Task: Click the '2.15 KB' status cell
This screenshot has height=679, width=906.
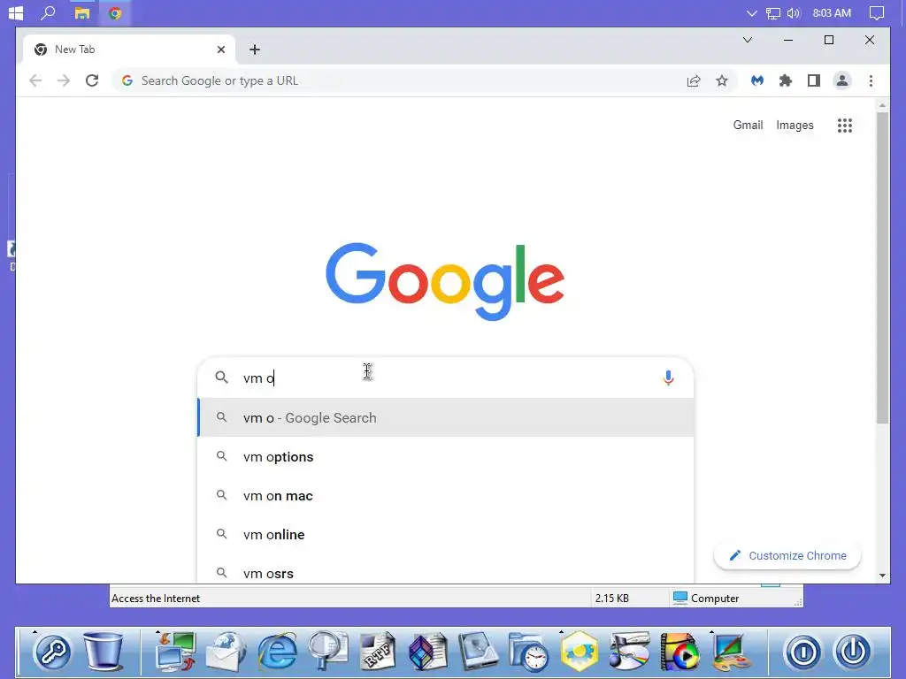Action: click(612, 599)
